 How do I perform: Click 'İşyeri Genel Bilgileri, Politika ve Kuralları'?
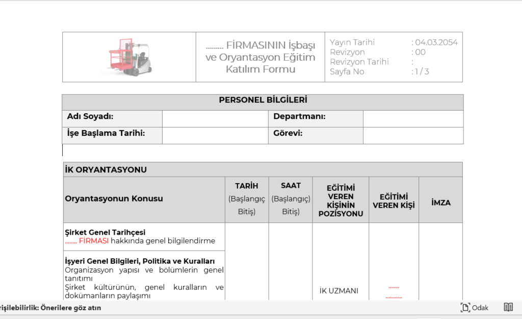click(x=140, y=261)
